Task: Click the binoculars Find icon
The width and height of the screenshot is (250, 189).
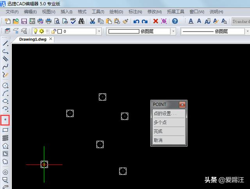Action: pos(82,21)
